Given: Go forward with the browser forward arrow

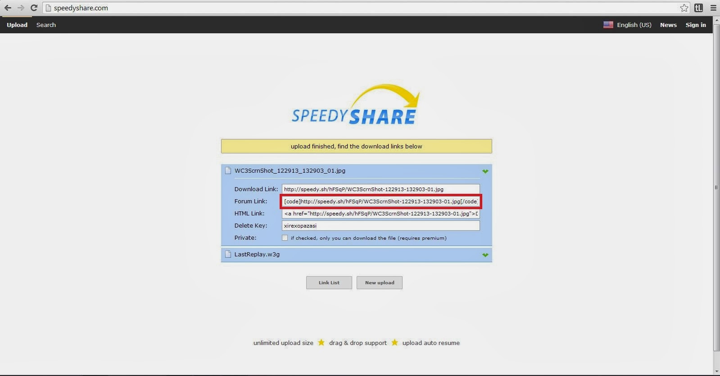Looking at the screenshot, I should tap(21, 8).
